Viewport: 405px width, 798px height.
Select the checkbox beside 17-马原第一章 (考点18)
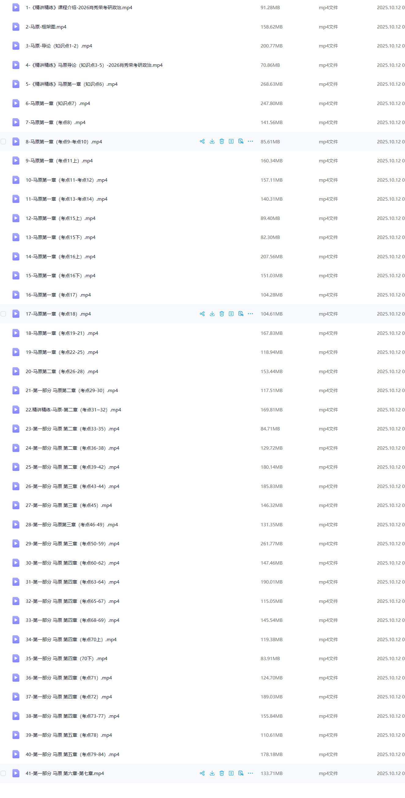coord(3,314)
